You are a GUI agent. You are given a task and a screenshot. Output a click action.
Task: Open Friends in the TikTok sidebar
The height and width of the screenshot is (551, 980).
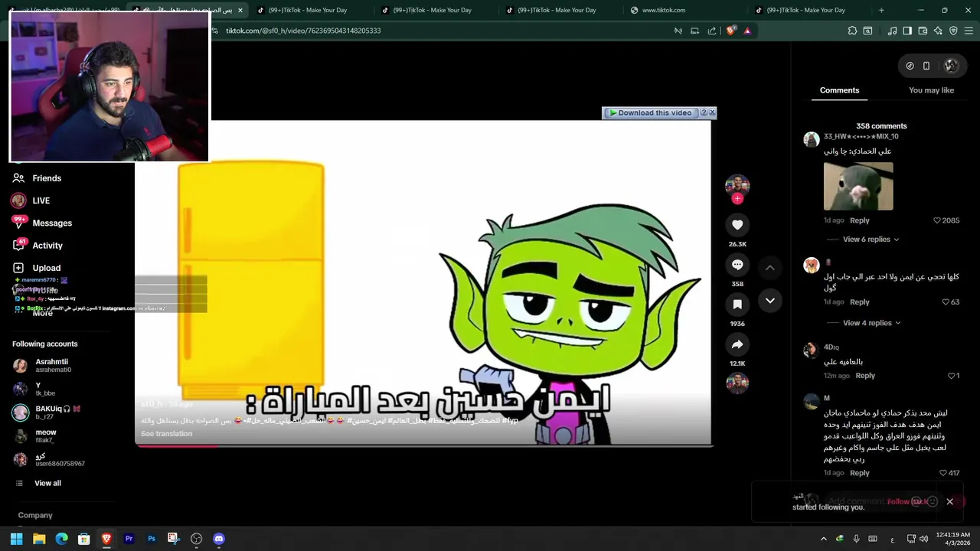[46, 178]
